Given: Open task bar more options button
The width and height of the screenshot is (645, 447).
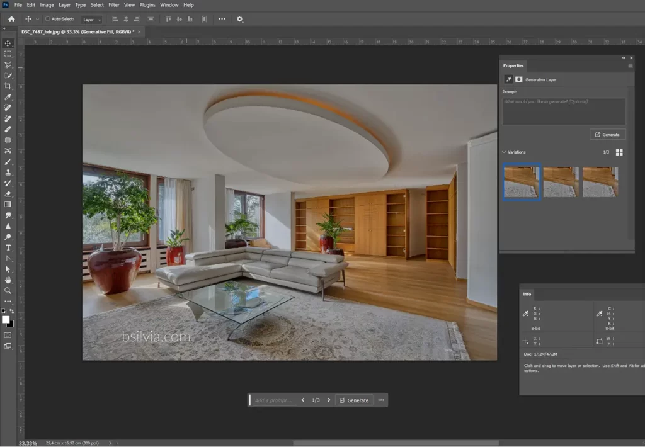Looking at the screenshot, I should tap(381, 400).
